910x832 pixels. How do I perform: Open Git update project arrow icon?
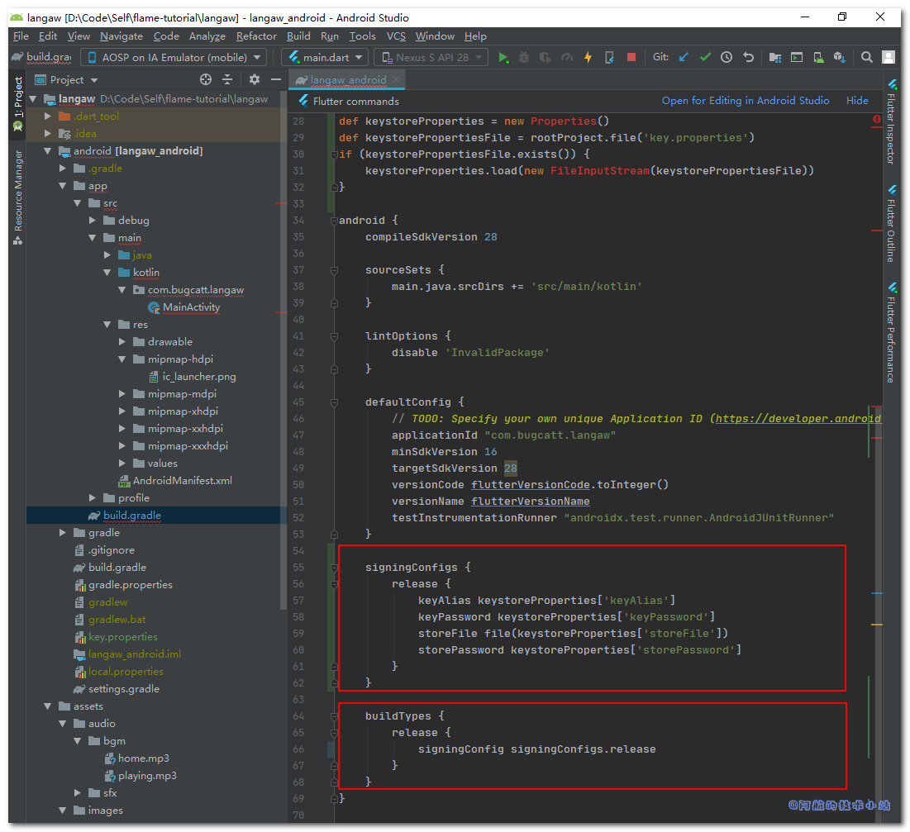[684, 57]
